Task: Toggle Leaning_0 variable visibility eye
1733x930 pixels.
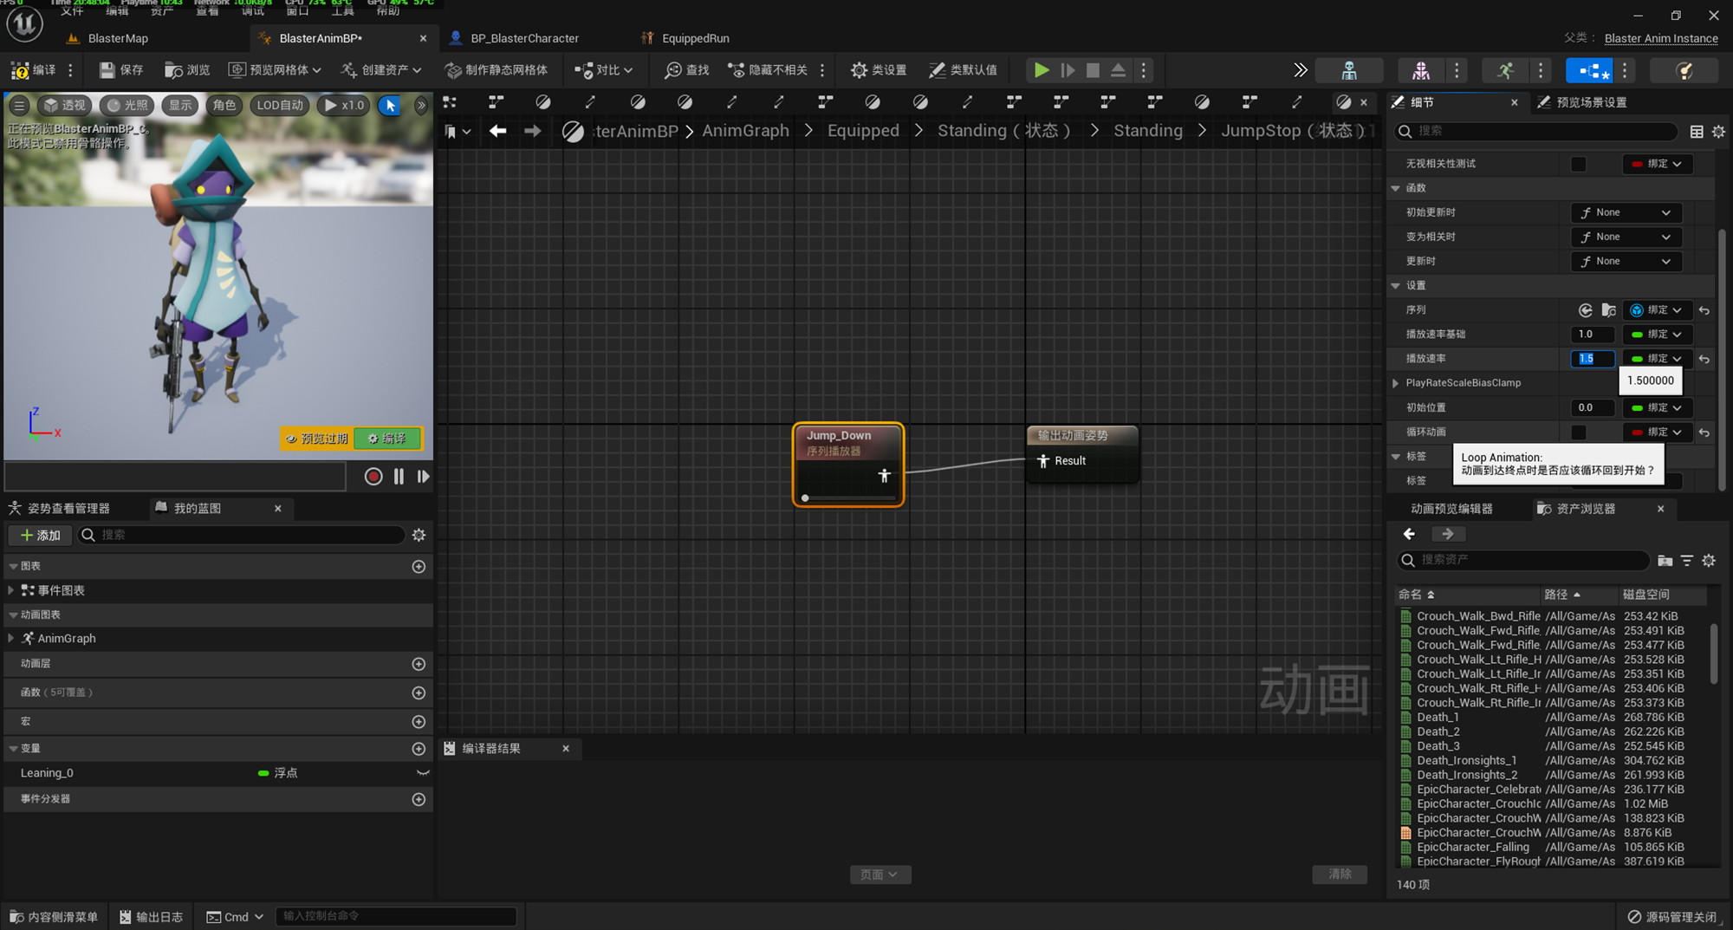Action: click(x=423, y=773)
